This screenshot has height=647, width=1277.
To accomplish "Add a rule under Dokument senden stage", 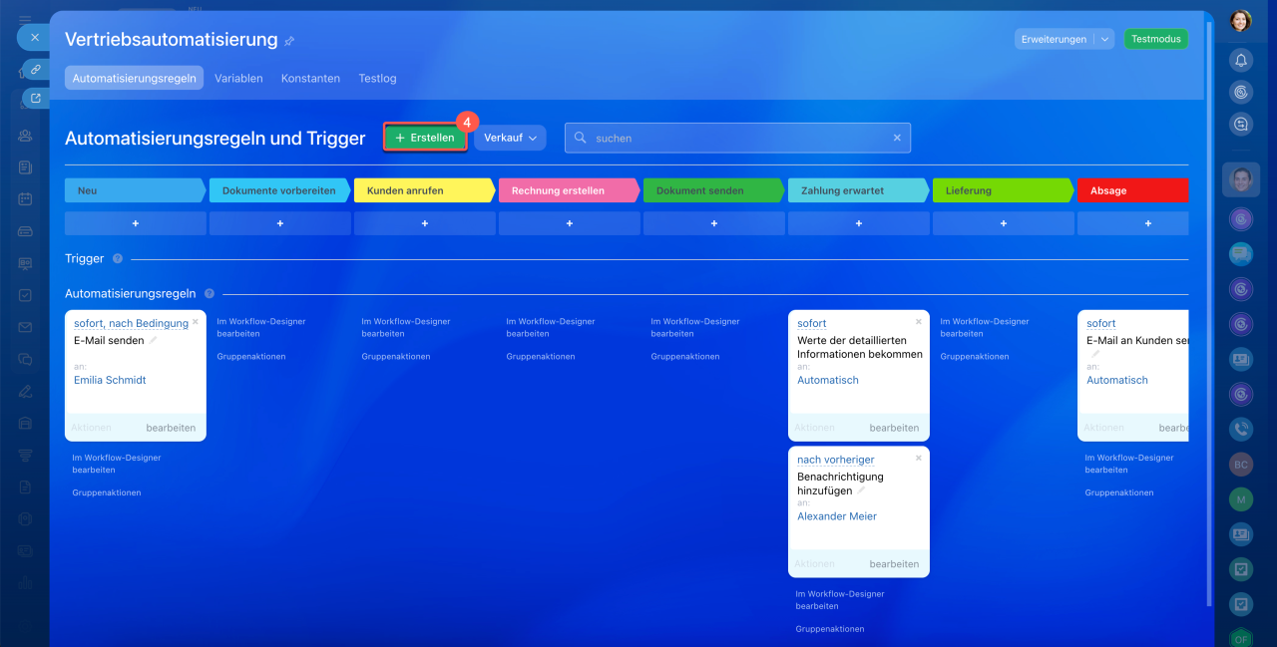I will point(714,223).
